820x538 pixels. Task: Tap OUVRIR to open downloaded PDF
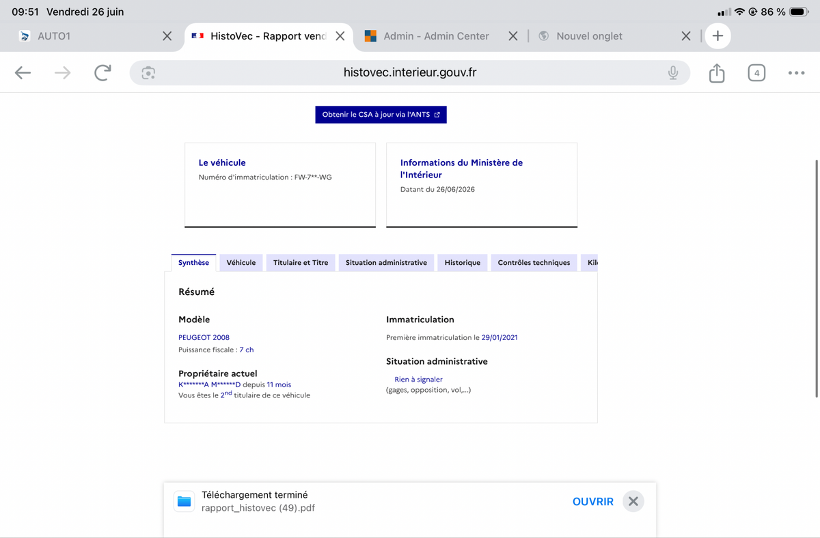point(593,501)
